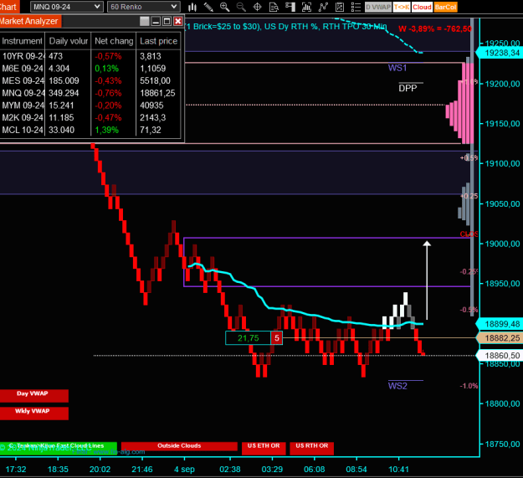This screenshot has height=478, width=523.
Task: Click the 18860,50 current price marker
Action: tap(500, 356)
